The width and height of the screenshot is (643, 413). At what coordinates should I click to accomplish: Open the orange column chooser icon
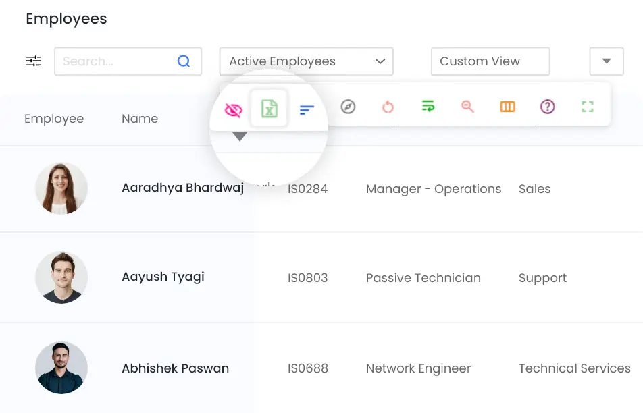pyautogui.click(x=507, y=107)
